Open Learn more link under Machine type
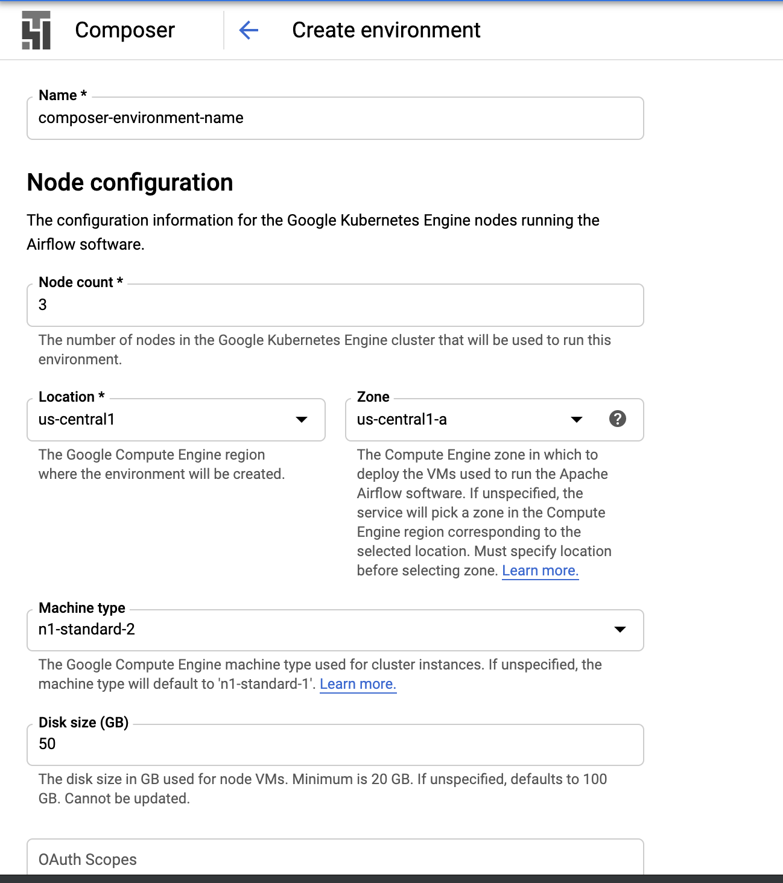Viewport: 783px width, 883px height. point(358,684)
